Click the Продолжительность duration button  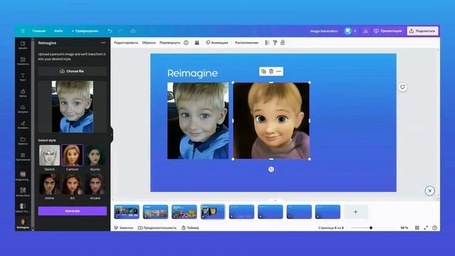tap(157, 228)
